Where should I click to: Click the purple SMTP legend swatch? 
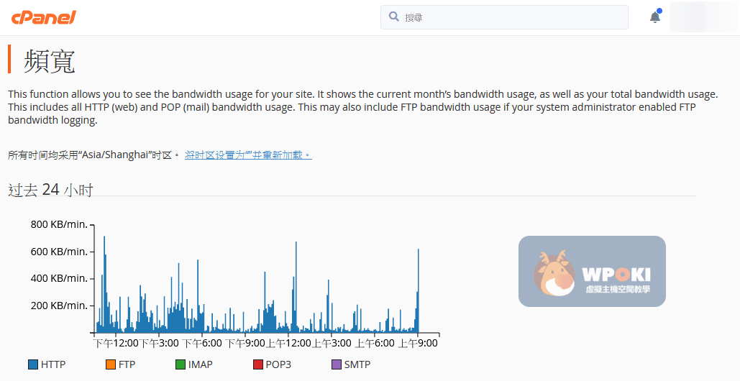(x=336, y=364)
